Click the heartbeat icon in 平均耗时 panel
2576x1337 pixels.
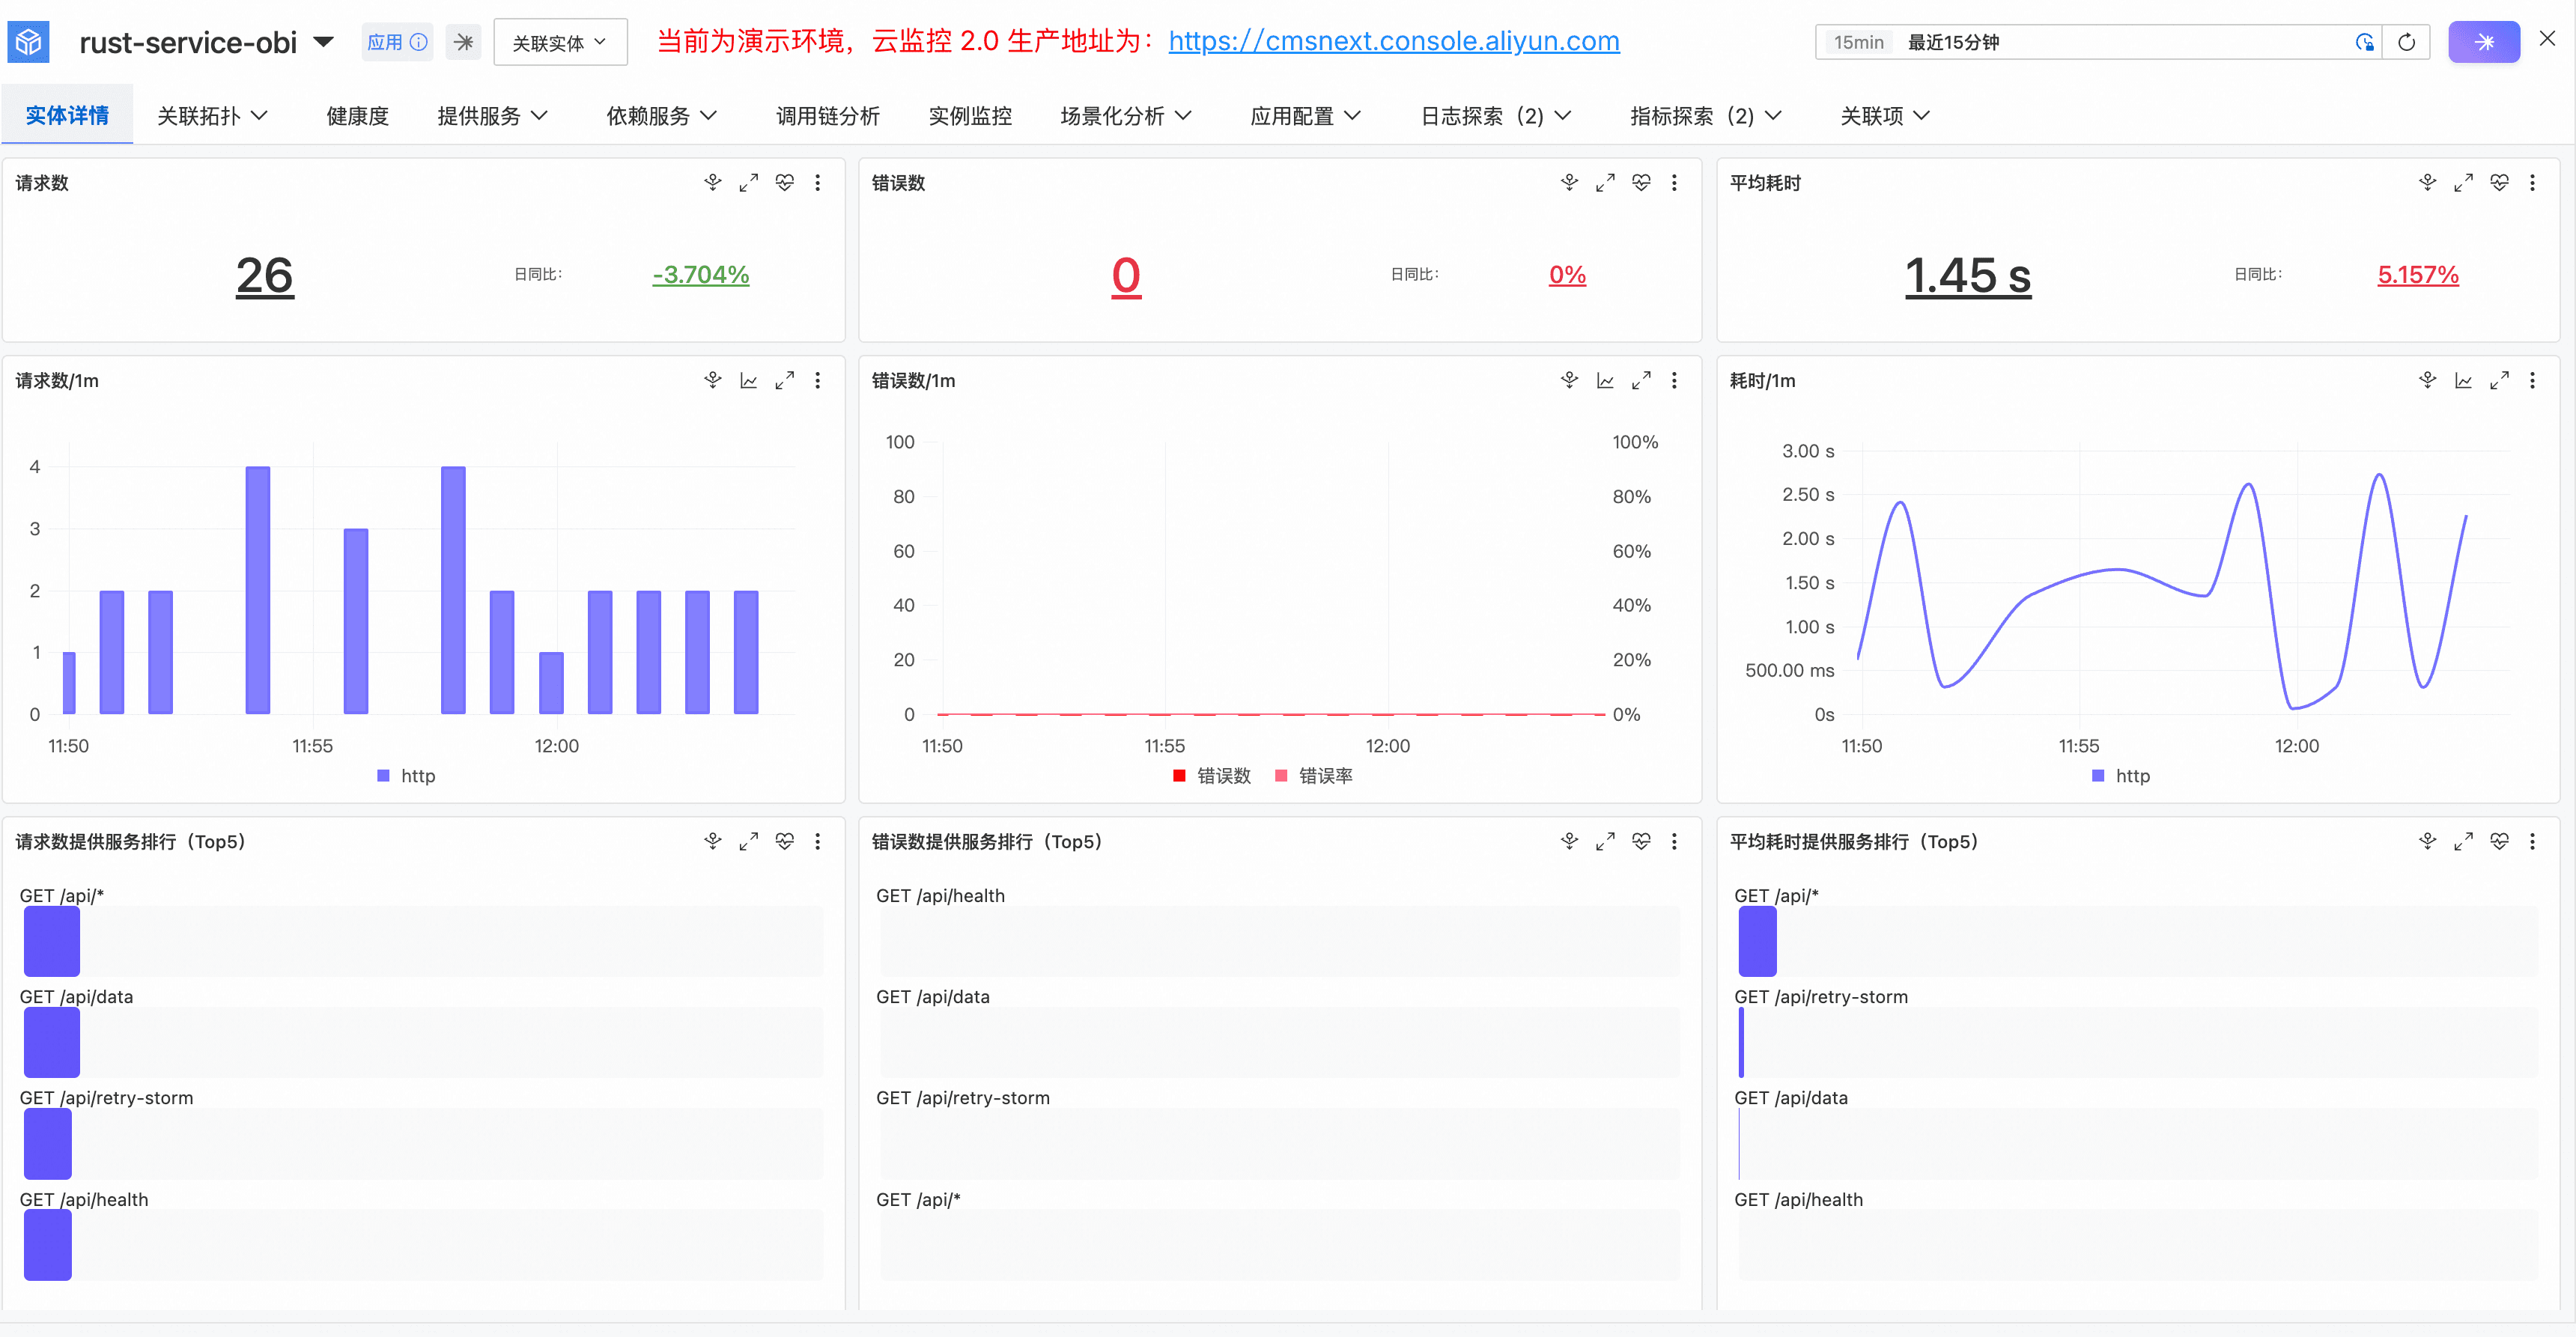pos(2499,183)
